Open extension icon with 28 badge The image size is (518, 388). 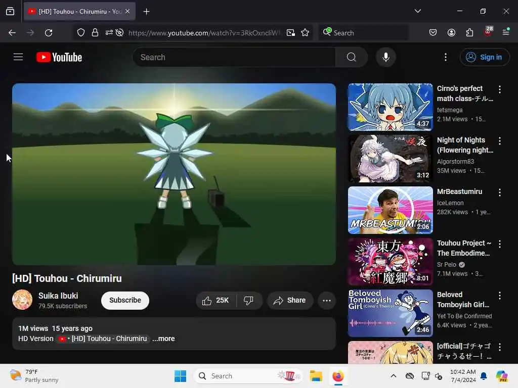pos(488,32)
